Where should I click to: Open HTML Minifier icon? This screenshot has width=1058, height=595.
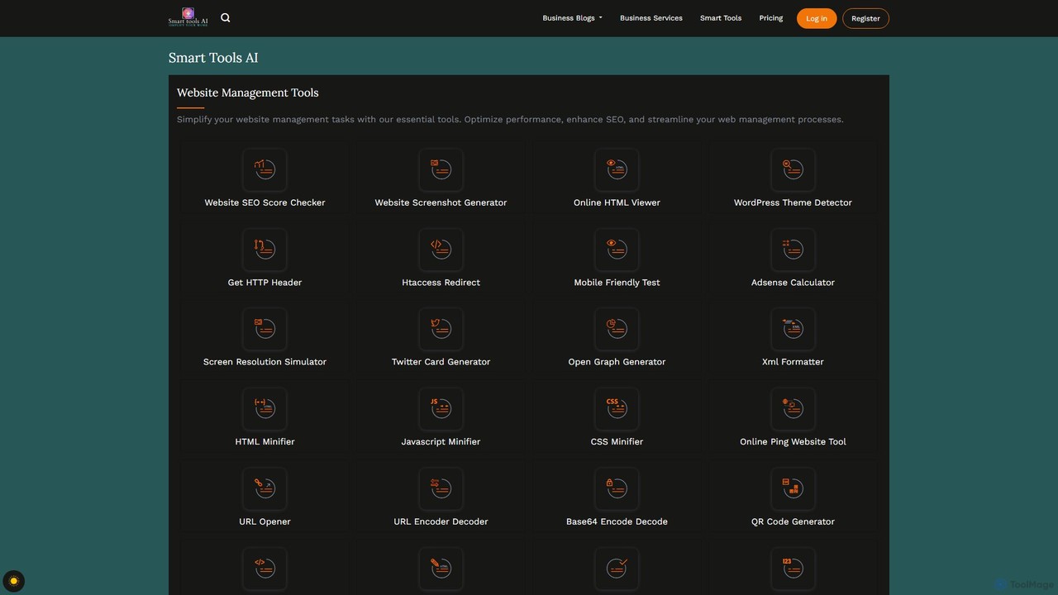point(264,409)
